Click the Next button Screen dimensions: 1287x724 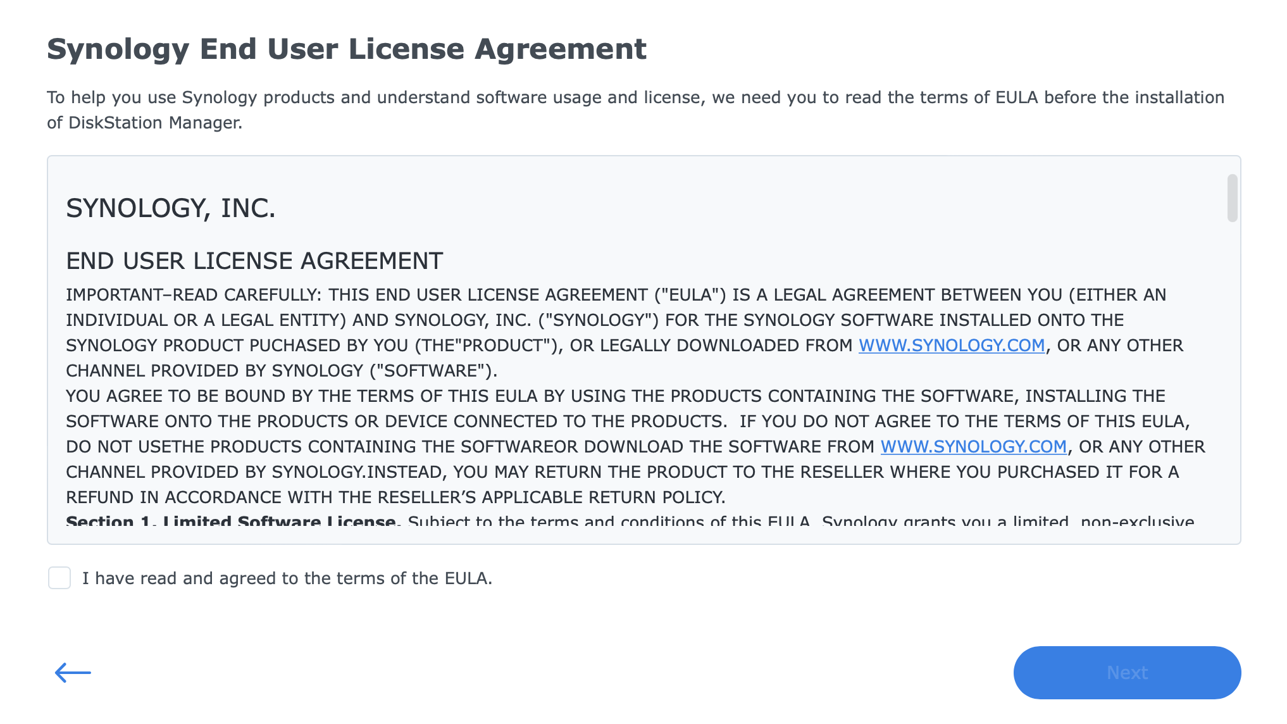pos(1127,672)
